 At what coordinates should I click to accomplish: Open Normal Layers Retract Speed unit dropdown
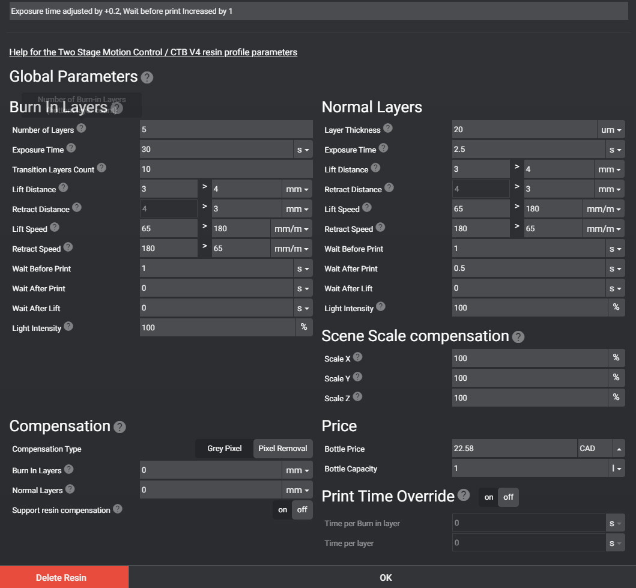point(604,229)
